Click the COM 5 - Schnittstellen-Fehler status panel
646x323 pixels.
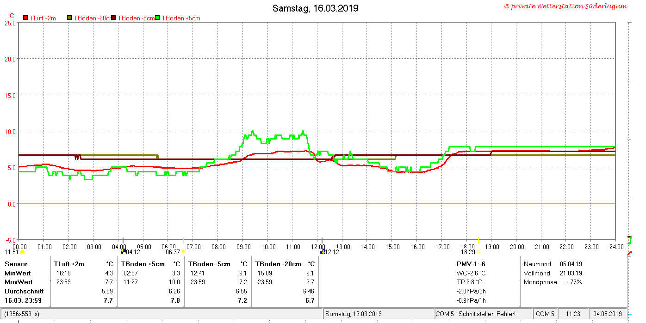pyautogui.click(x=483, y=314)
